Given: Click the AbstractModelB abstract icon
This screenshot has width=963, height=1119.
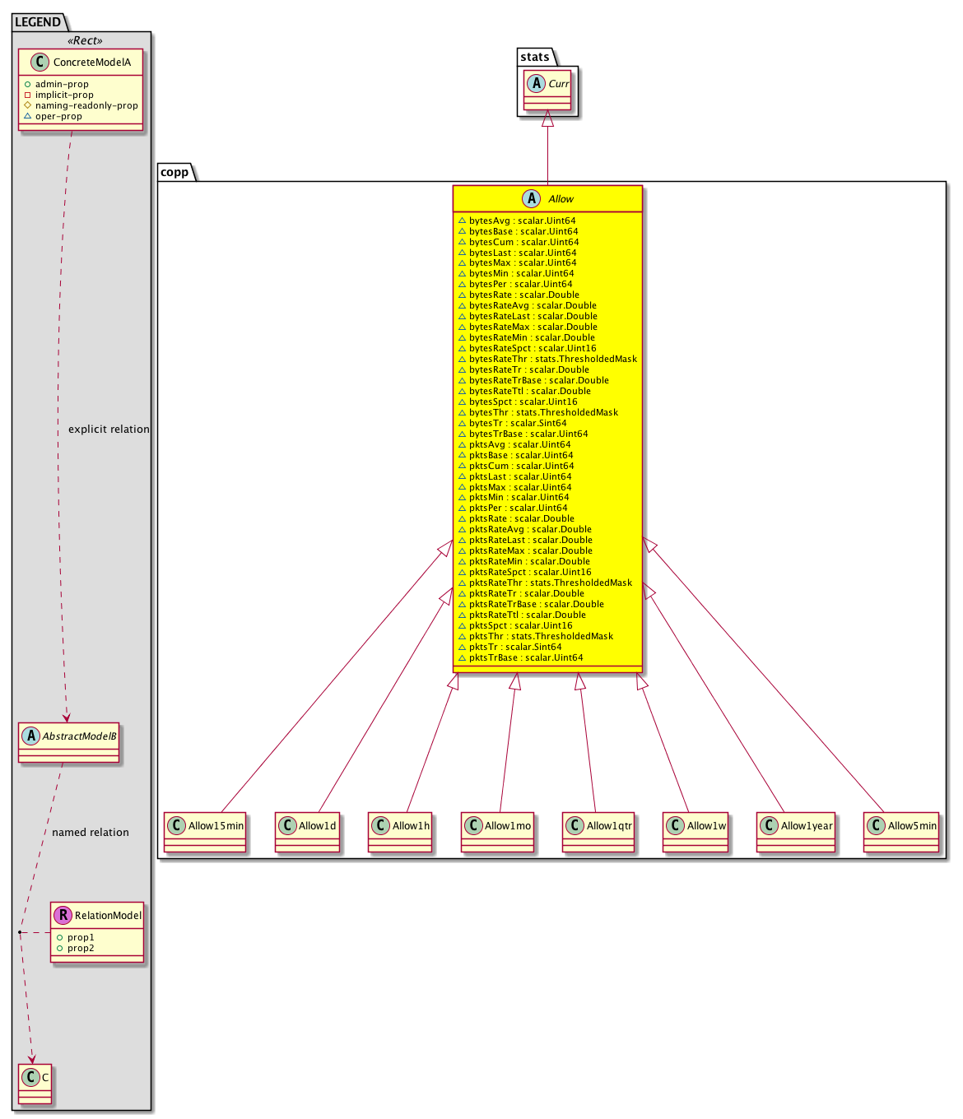Looking at the screenshot, I should point(30,736).
